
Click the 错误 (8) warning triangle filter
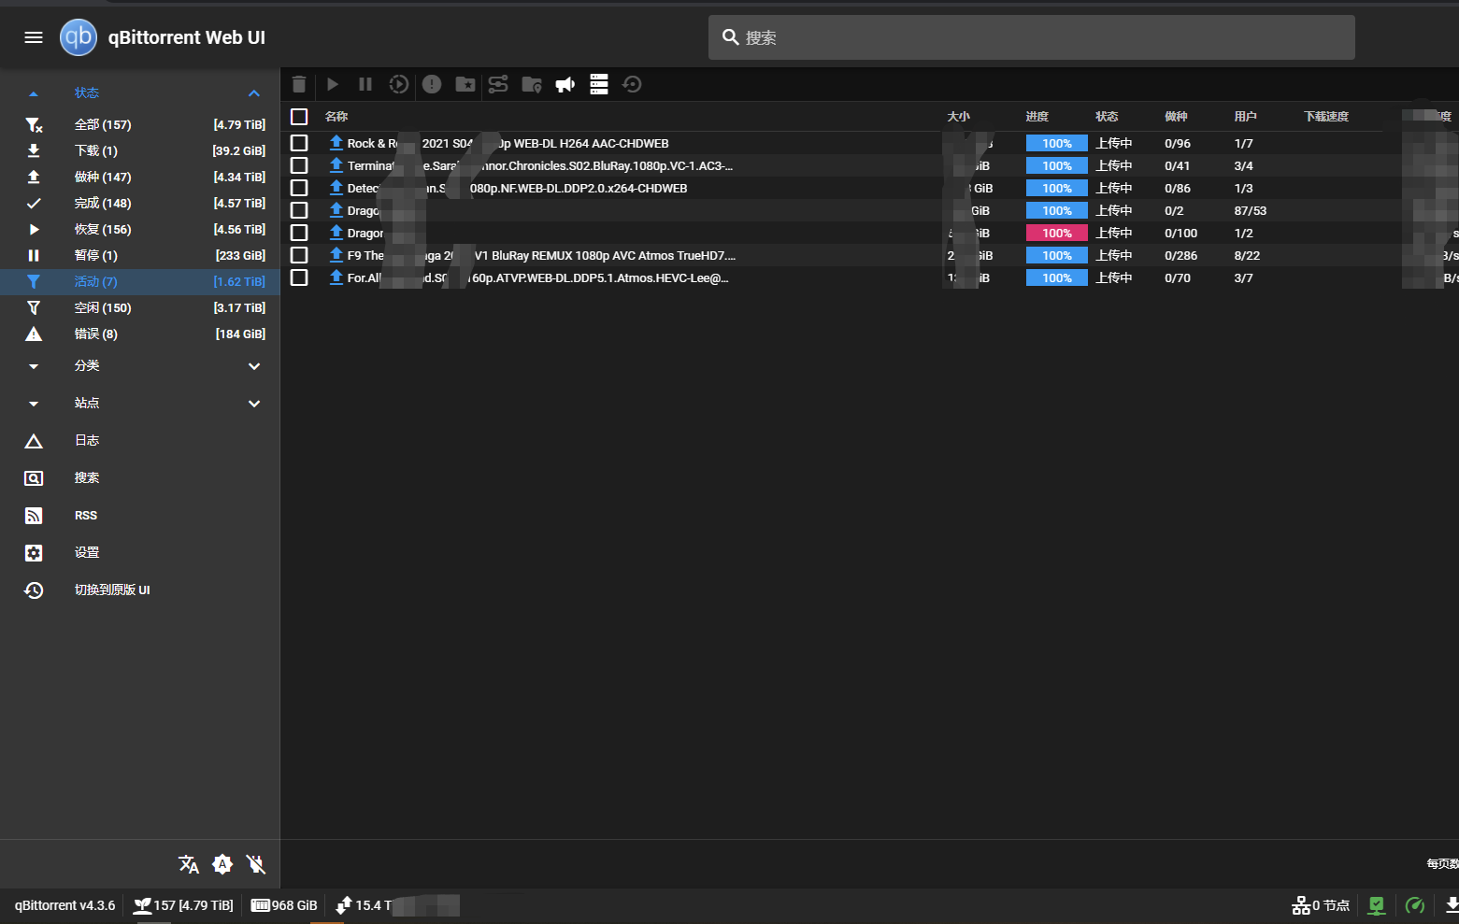[140, 334]
